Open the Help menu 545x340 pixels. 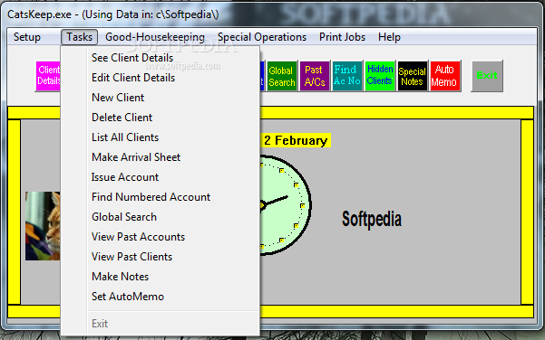(389, 37)
